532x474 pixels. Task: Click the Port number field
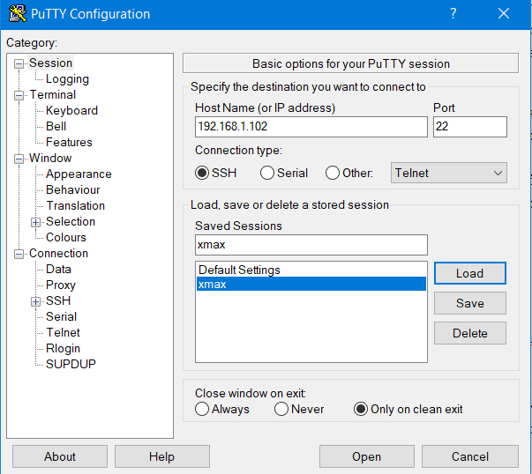[x=469, y=127]
